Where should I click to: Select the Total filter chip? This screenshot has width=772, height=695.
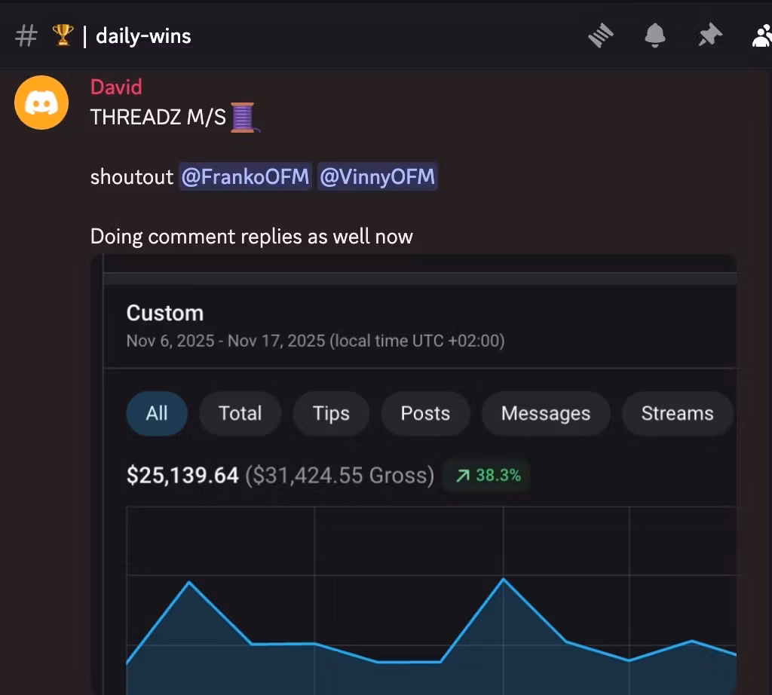tap(240, 413)
